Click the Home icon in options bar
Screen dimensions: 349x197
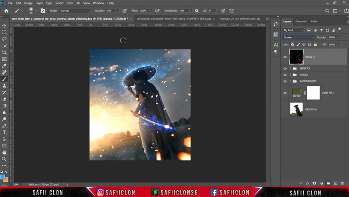coord(6,11)
